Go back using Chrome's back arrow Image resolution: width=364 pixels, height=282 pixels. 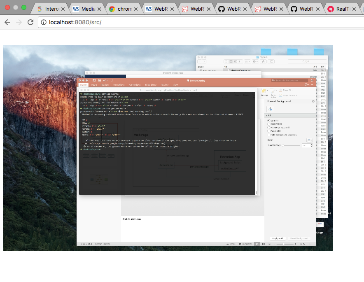click(7, 22)
